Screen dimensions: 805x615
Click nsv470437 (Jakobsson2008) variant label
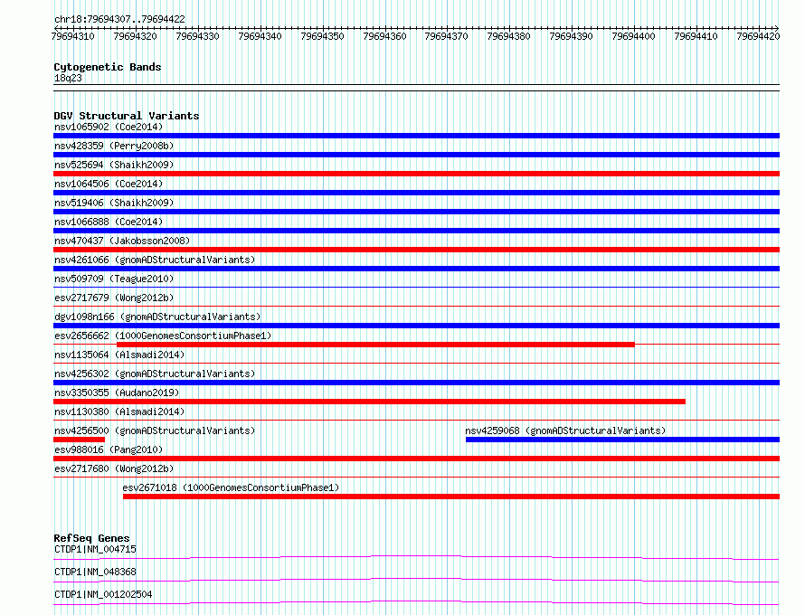pos(122,241)
